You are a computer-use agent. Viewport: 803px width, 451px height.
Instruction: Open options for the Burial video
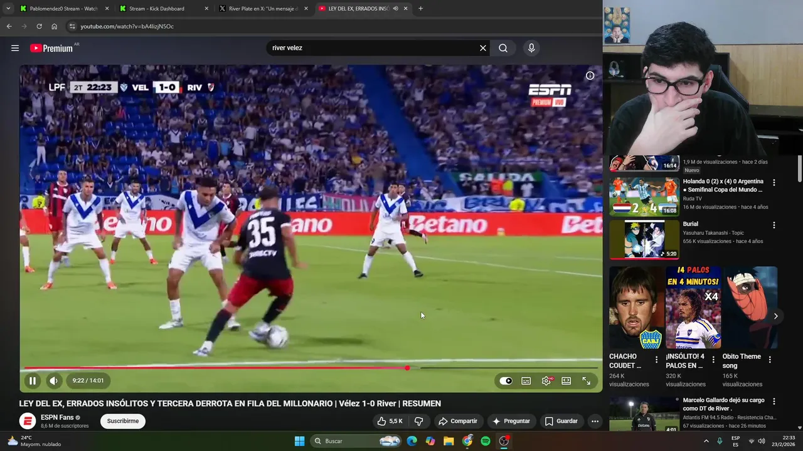click(774, 225)
